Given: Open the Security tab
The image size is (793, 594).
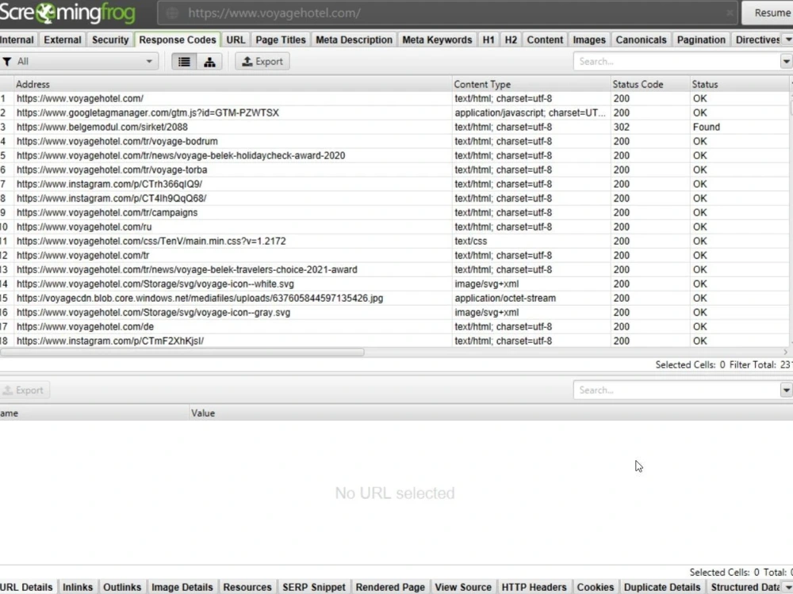Looking at the screenshot, I should (x=110, y=40).
